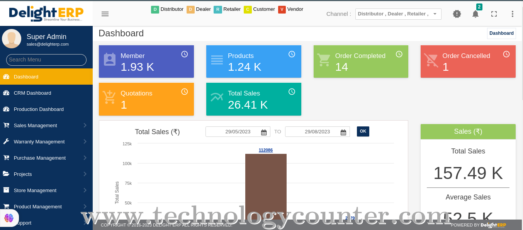Click the 157.49 K total sales value
The image size is (523, 230).
click(x=468, y=173)
